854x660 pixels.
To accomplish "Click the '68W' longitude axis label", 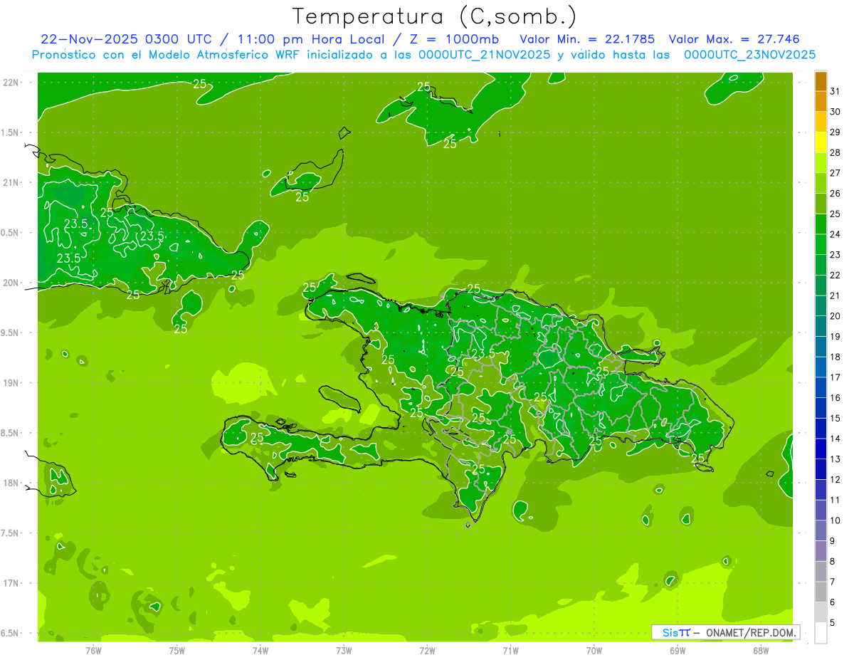I will (x=761, y=650).
